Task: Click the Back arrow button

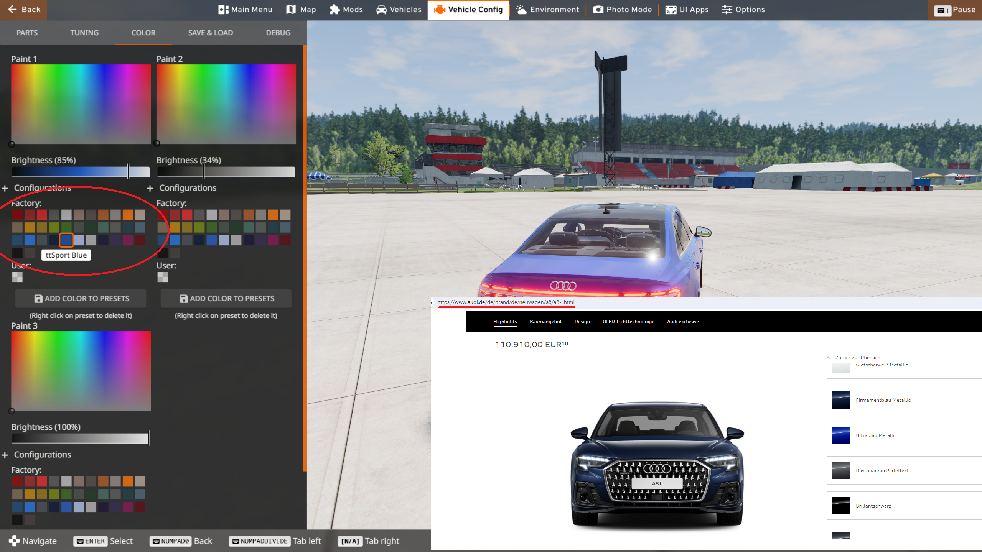Action: click(x=23, y=10)
